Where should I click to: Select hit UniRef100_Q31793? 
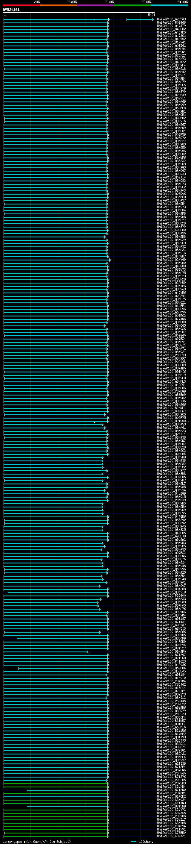point(171,737)
